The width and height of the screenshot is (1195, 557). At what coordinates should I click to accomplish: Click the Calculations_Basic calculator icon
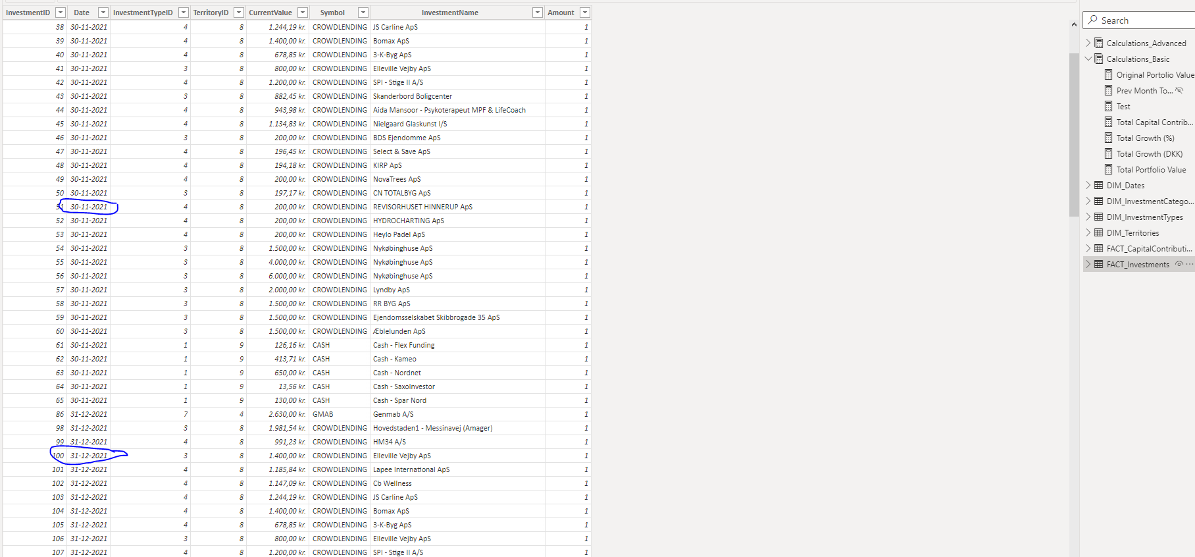(1099, 59)
